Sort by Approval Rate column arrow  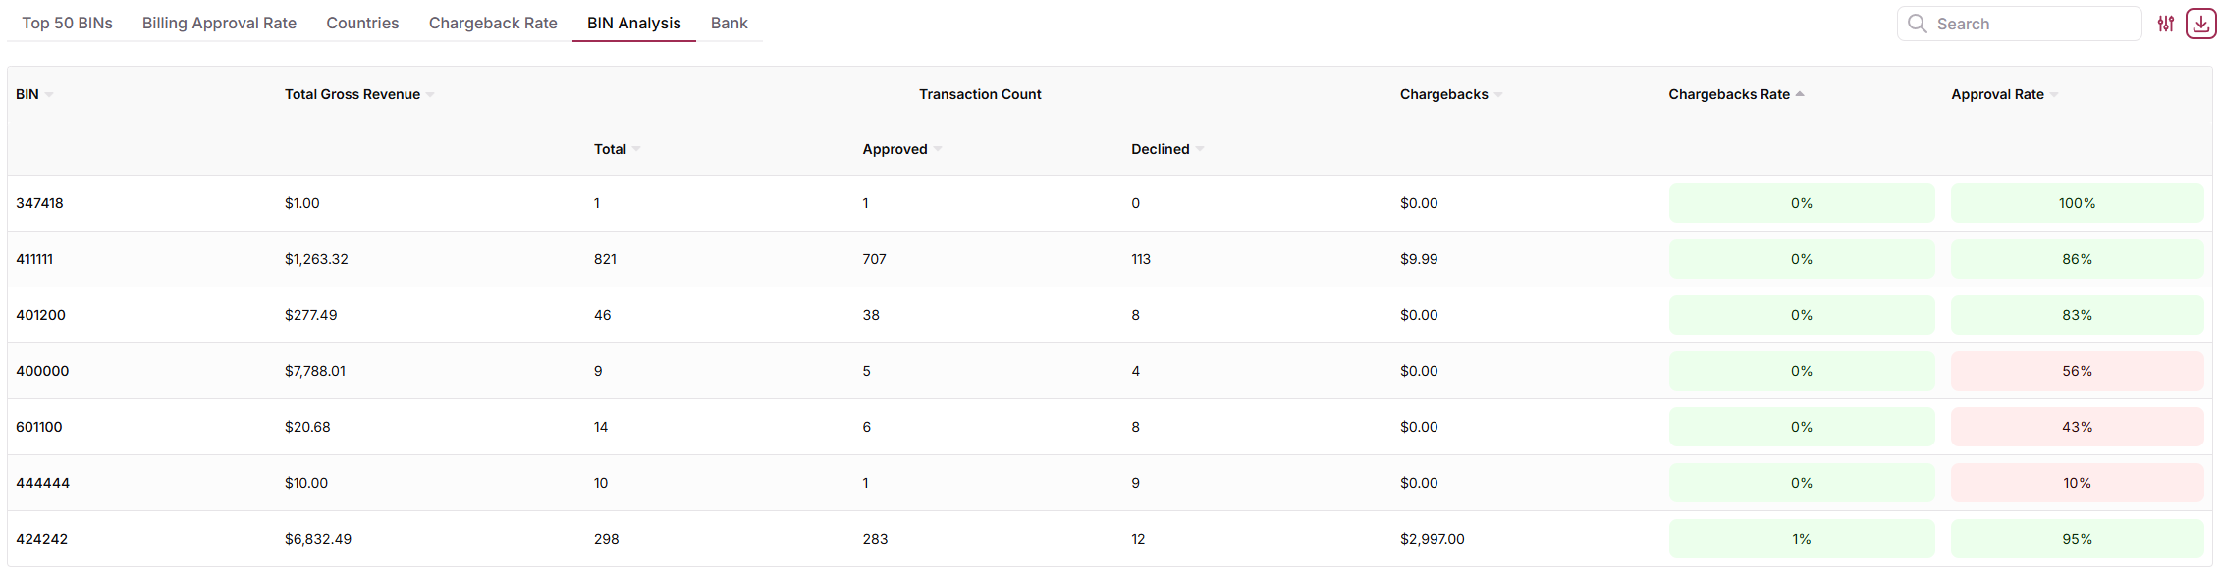(2054, 95)
